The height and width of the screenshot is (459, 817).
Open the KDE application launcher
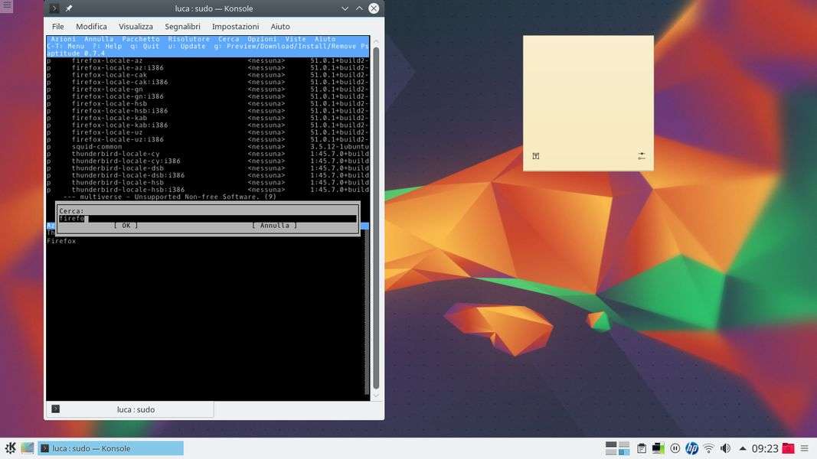[11, 448]
